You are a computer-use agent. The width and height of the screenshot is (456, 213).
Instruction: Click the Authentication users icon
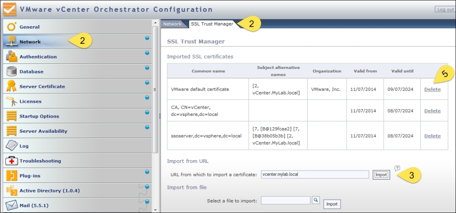coord(12,57)
